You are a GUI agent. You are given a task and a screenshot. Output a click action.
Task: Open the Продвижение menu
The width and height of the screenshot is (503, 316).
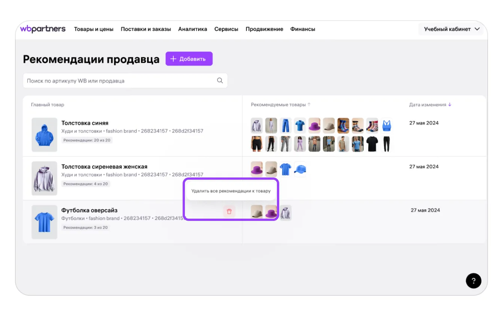pos(264,29)
